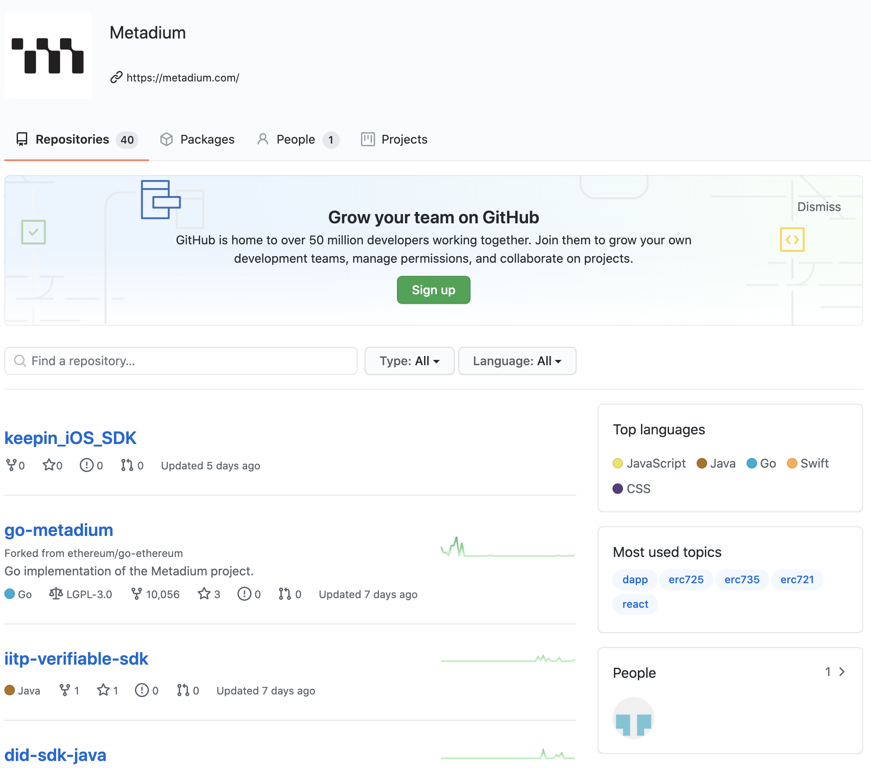Click the fork icon on iitp-verifiable-sdk
The image size is (871, 768).
[x=64, y=690]
